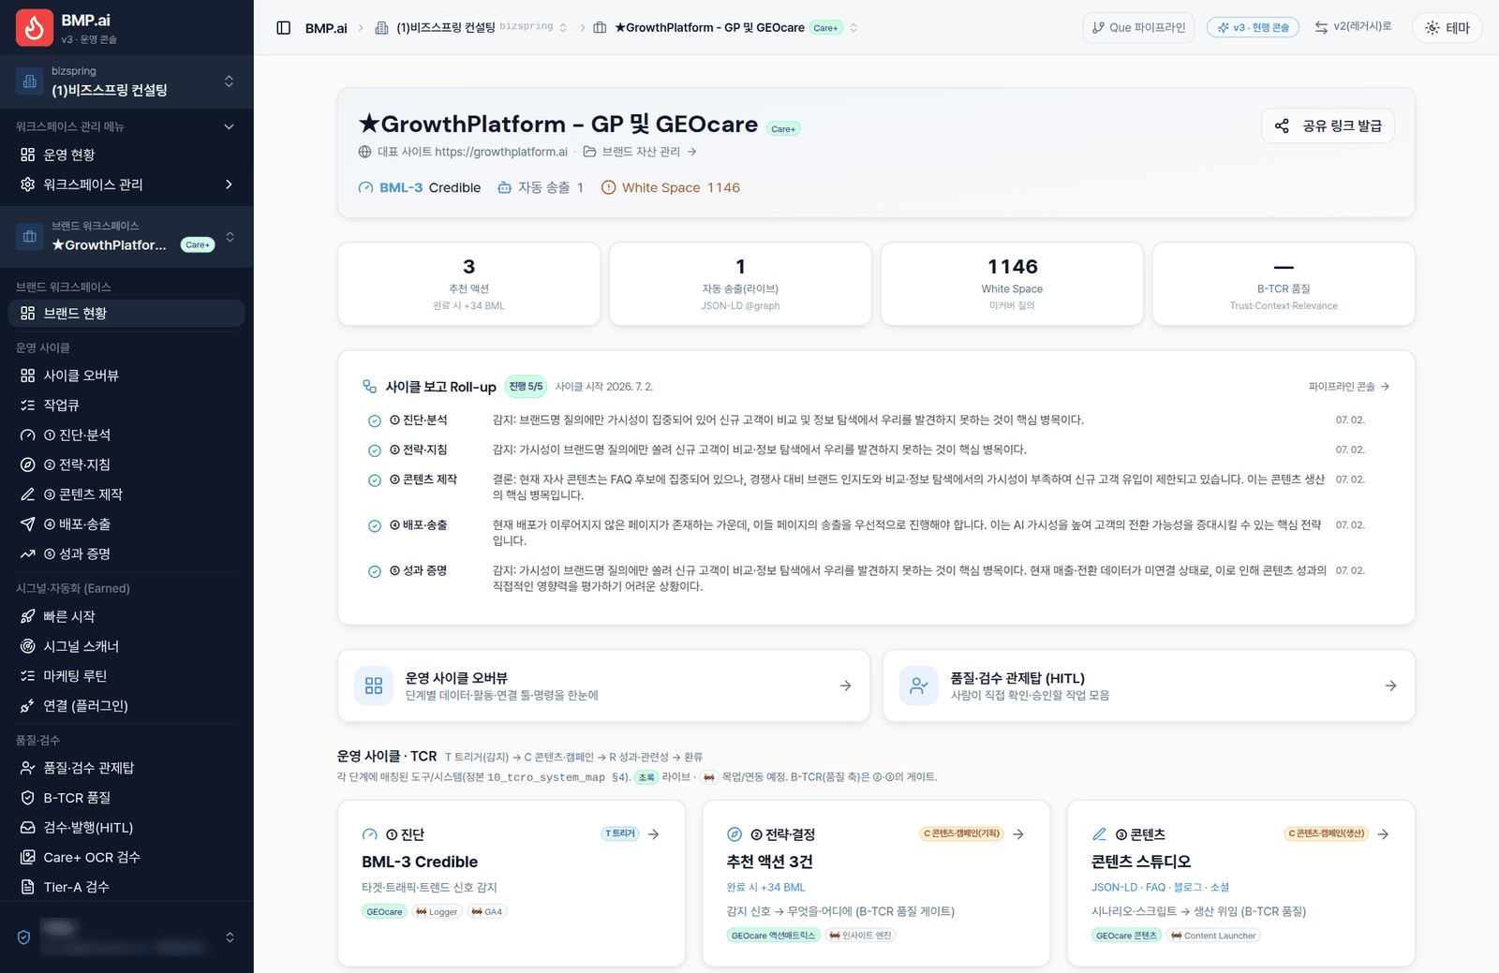The image size is (1499, 973).
Task: Open the 브랜드 자산 관리 link
Action: point(640,152)
